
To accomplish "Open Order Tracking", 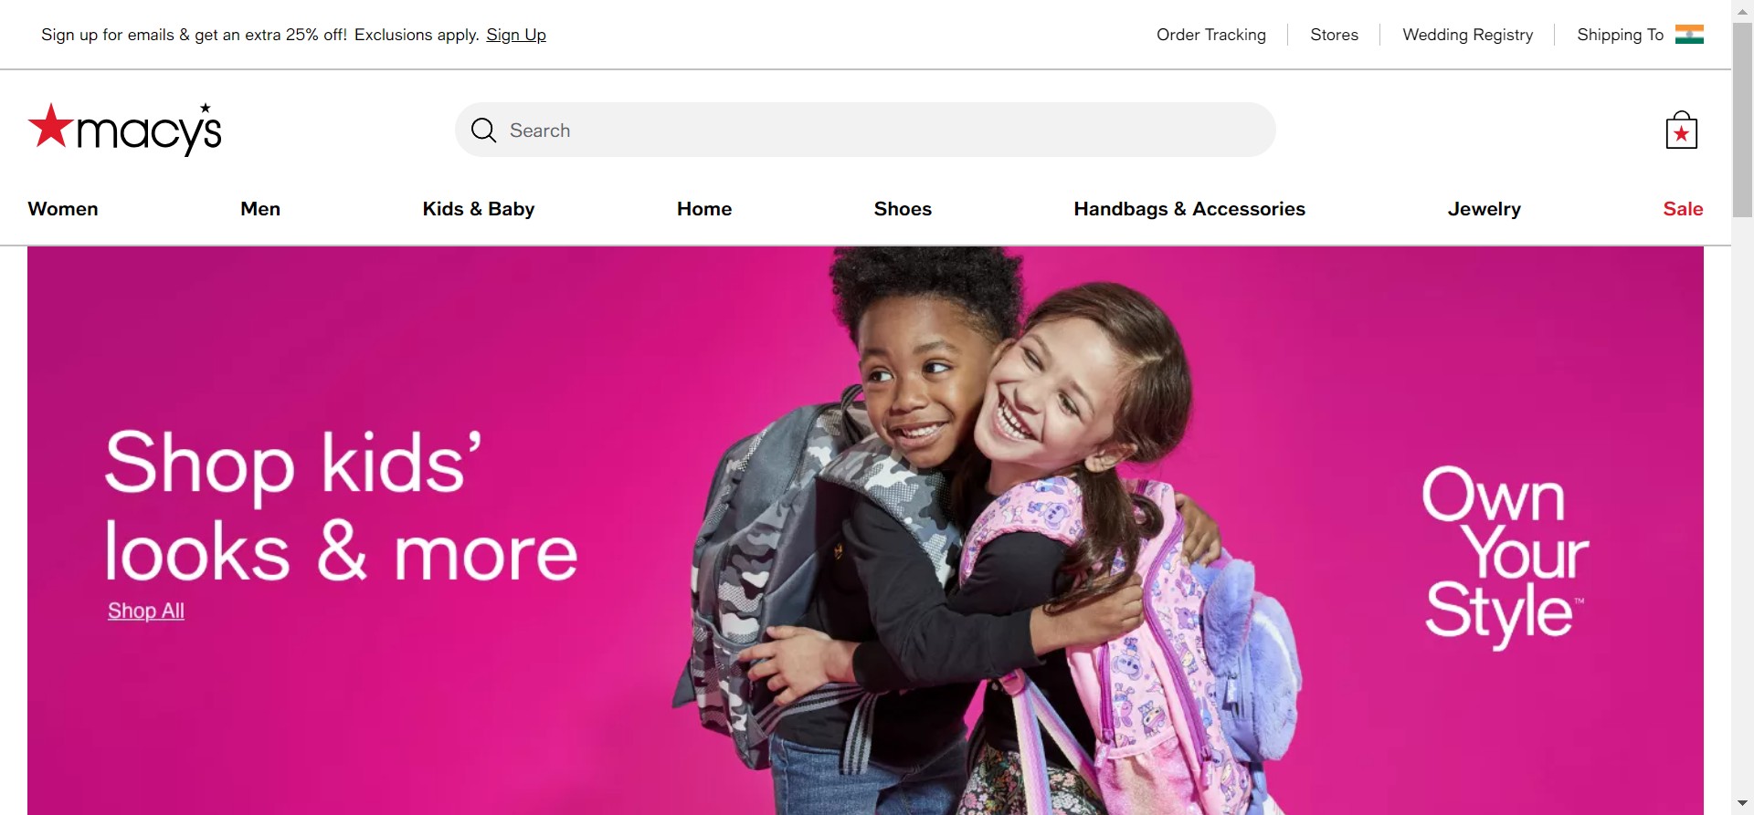I will pyautogui.click(x=1211, y=35).
